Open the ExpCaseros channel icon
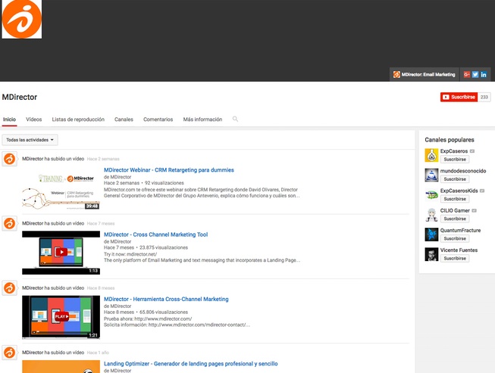The height and width of the screenshot is (373, 495). tap(431, 155)
